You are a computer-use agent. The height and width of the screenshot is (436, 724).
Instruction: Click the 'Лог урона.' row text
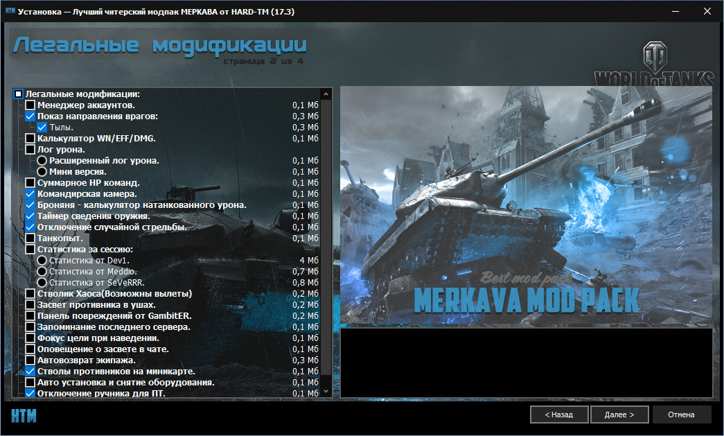61,150
